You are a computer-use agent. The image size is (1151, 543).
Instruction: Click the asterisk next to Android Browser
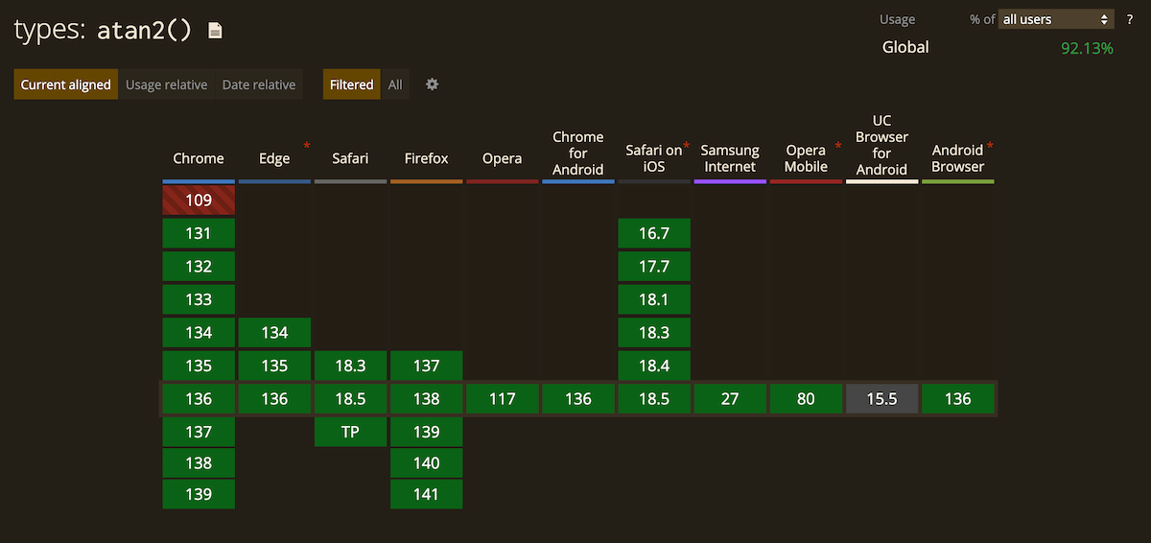[x=990, y=146]
